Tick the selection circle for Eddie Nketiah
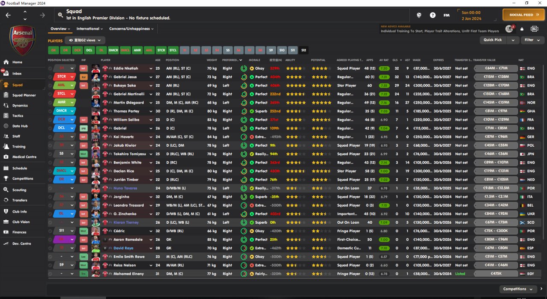547x299 pixels. 50,68
